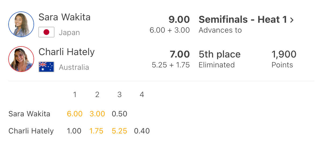Open Semifinals - Heat 1 link
This screenshot has height=146, width=316.
[243, 20]
